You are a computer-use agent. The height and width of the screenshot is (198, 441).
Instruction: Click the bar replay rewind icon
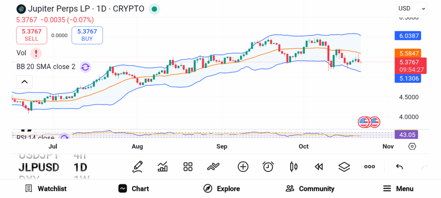pyautogui.click(x=319, y=167)
